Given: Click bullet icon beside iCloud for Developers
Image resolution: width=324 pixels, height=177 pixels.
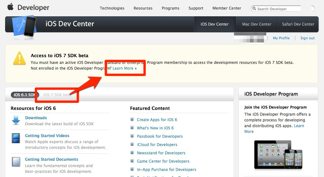Looking at the screenshot, I should click(x=132, y=144).
